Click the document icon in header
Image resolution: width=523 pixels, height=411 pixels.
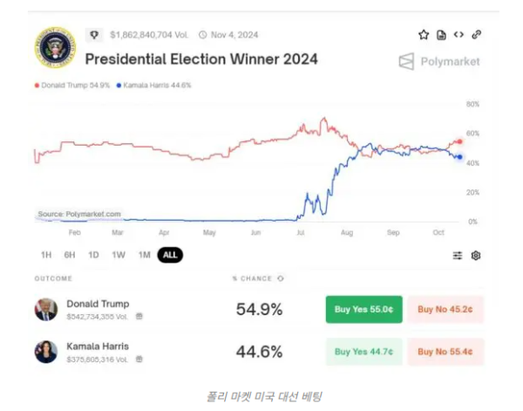coord(441,35)
